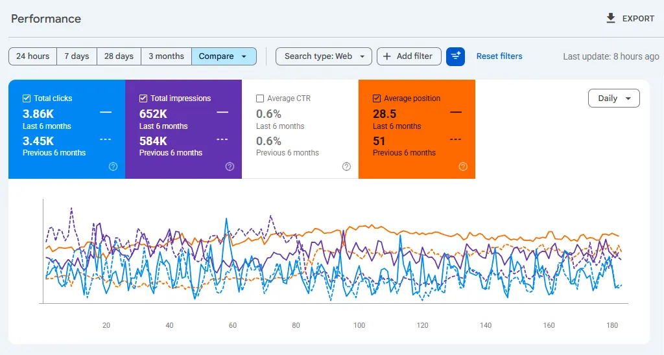Select the 3 months range tab

point(166,56)
